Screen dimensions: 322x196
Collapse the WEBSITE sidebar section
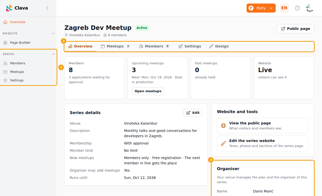click(x=53, y=33)
